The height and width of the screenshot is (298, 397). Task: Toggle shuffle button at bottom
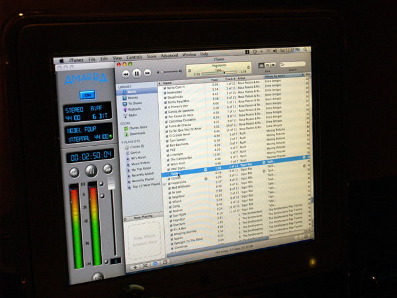tap(145, 266)
